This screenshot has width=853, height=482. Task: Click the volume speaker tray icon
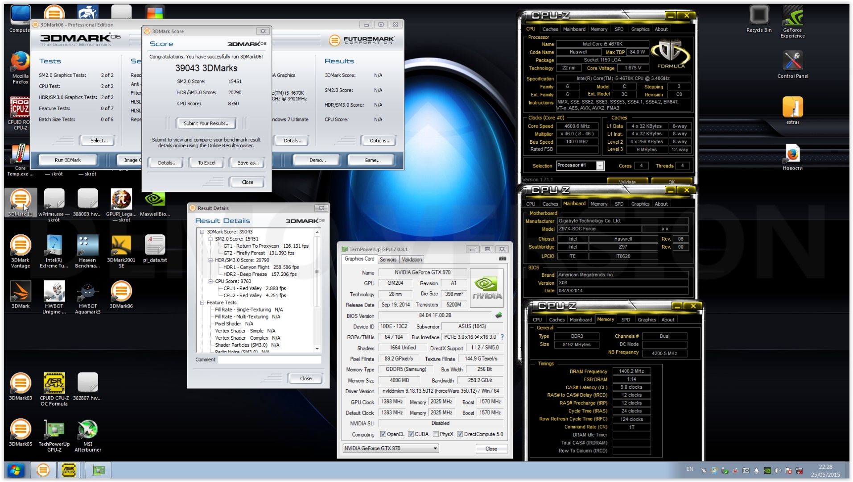point(778,470)
